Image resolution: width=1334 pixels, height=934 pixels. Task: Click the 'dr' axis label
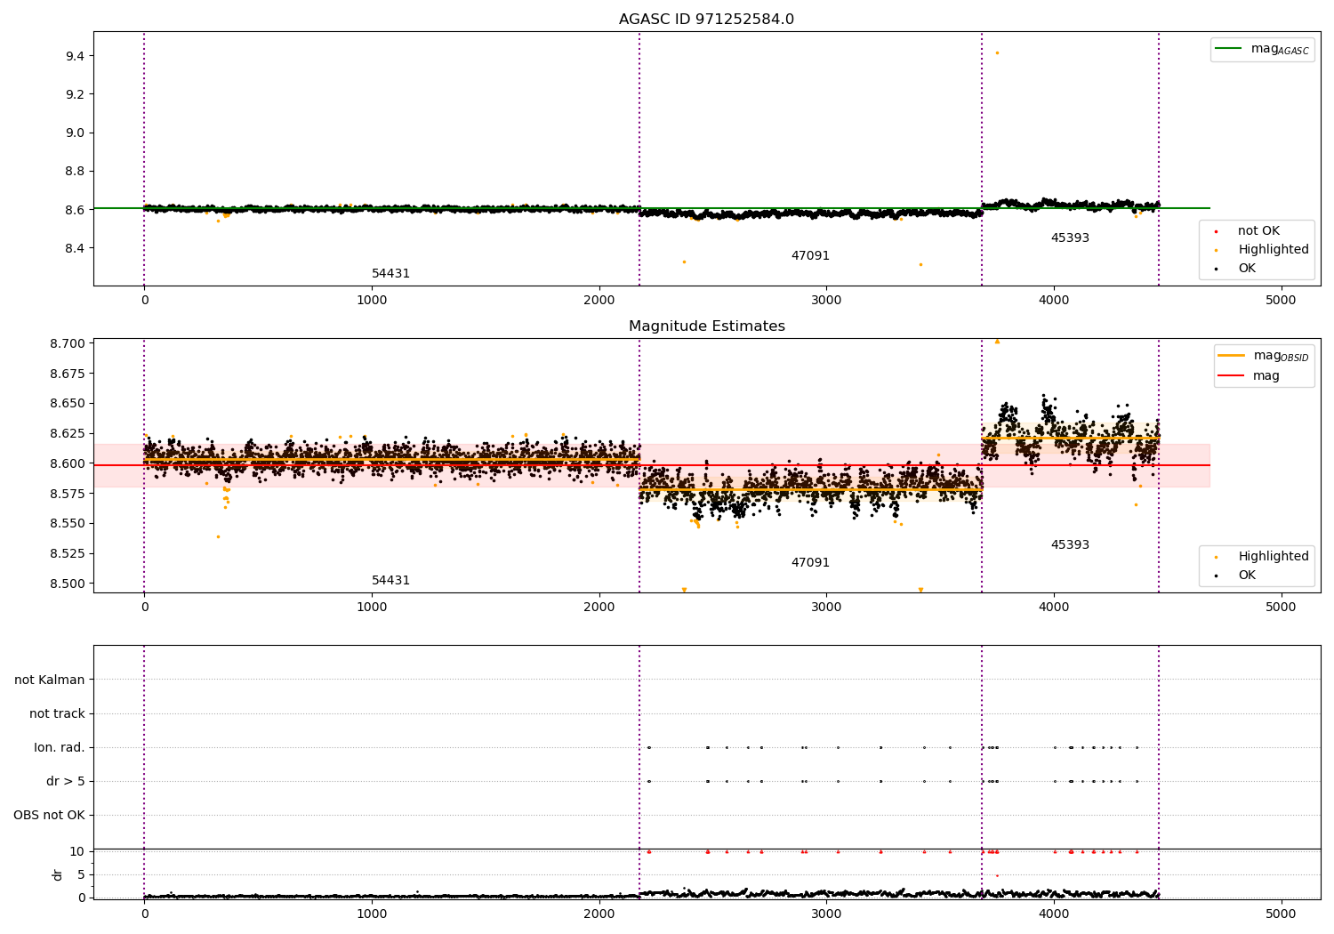(58, 874)
